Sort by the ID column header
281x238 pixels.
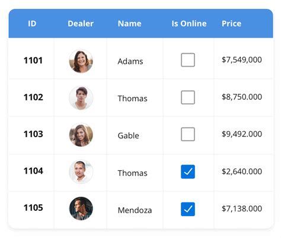[x=32, y=24]
